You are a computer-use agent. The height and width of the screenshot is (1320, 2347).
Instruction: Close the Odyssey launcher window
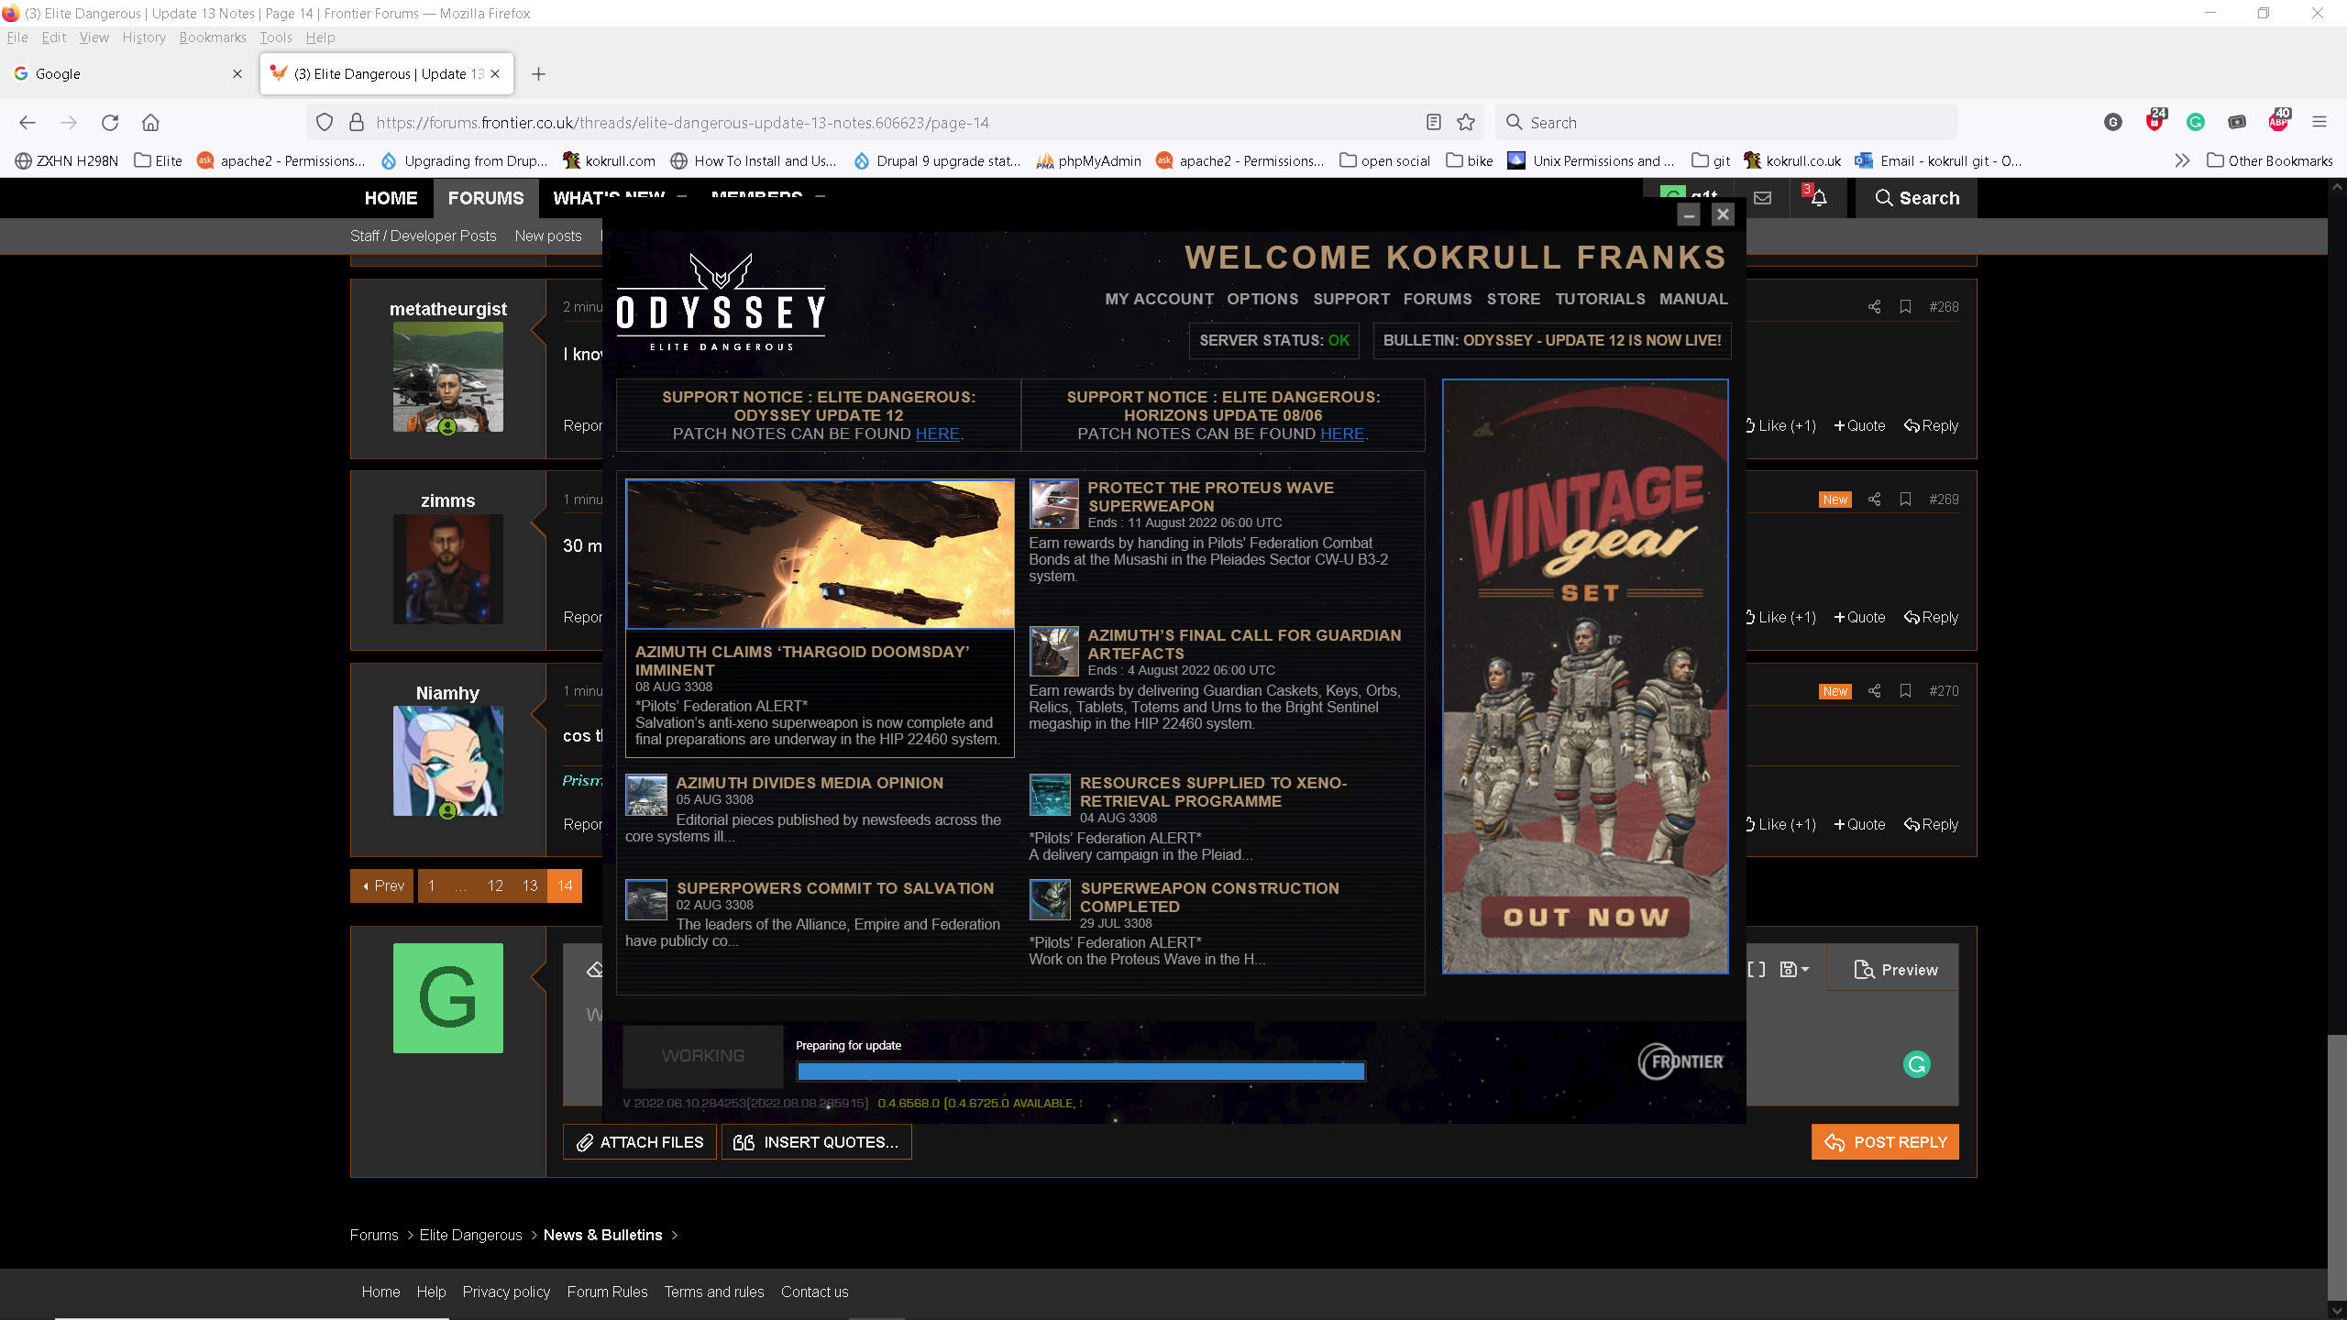1723,214
